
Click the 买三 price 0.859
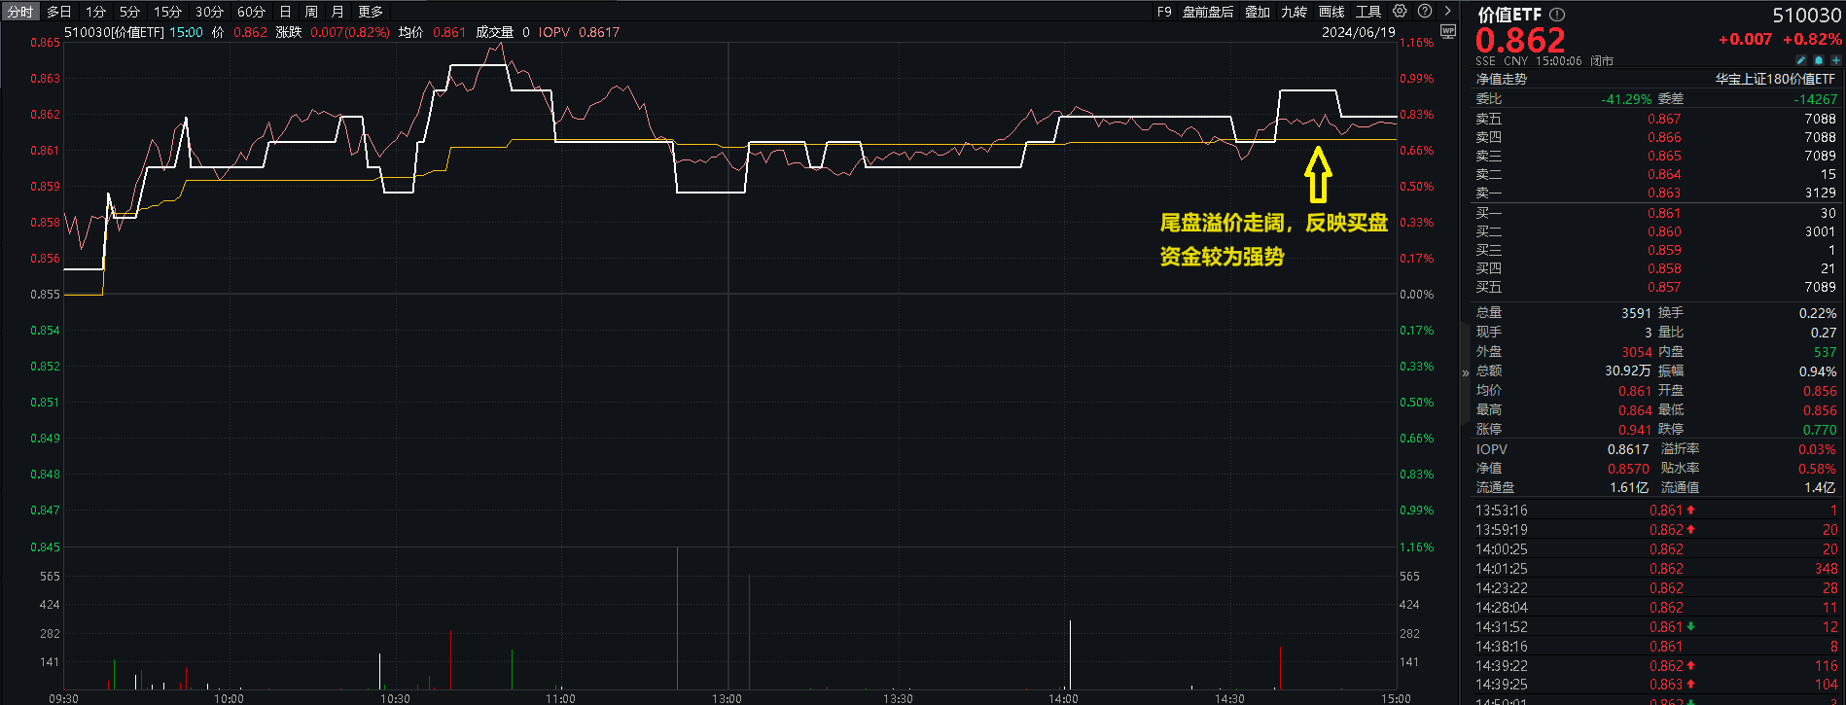(x=1664, y=250)
